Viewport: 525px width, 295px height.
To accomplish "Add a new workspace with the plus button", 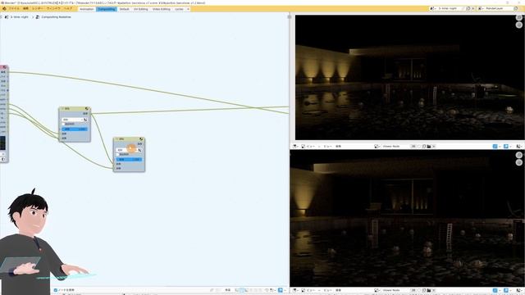I will tap(188, 9).
